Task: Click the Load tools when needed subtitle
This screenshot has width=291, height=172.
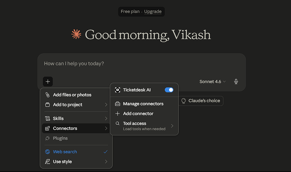Action: [144, 129]
